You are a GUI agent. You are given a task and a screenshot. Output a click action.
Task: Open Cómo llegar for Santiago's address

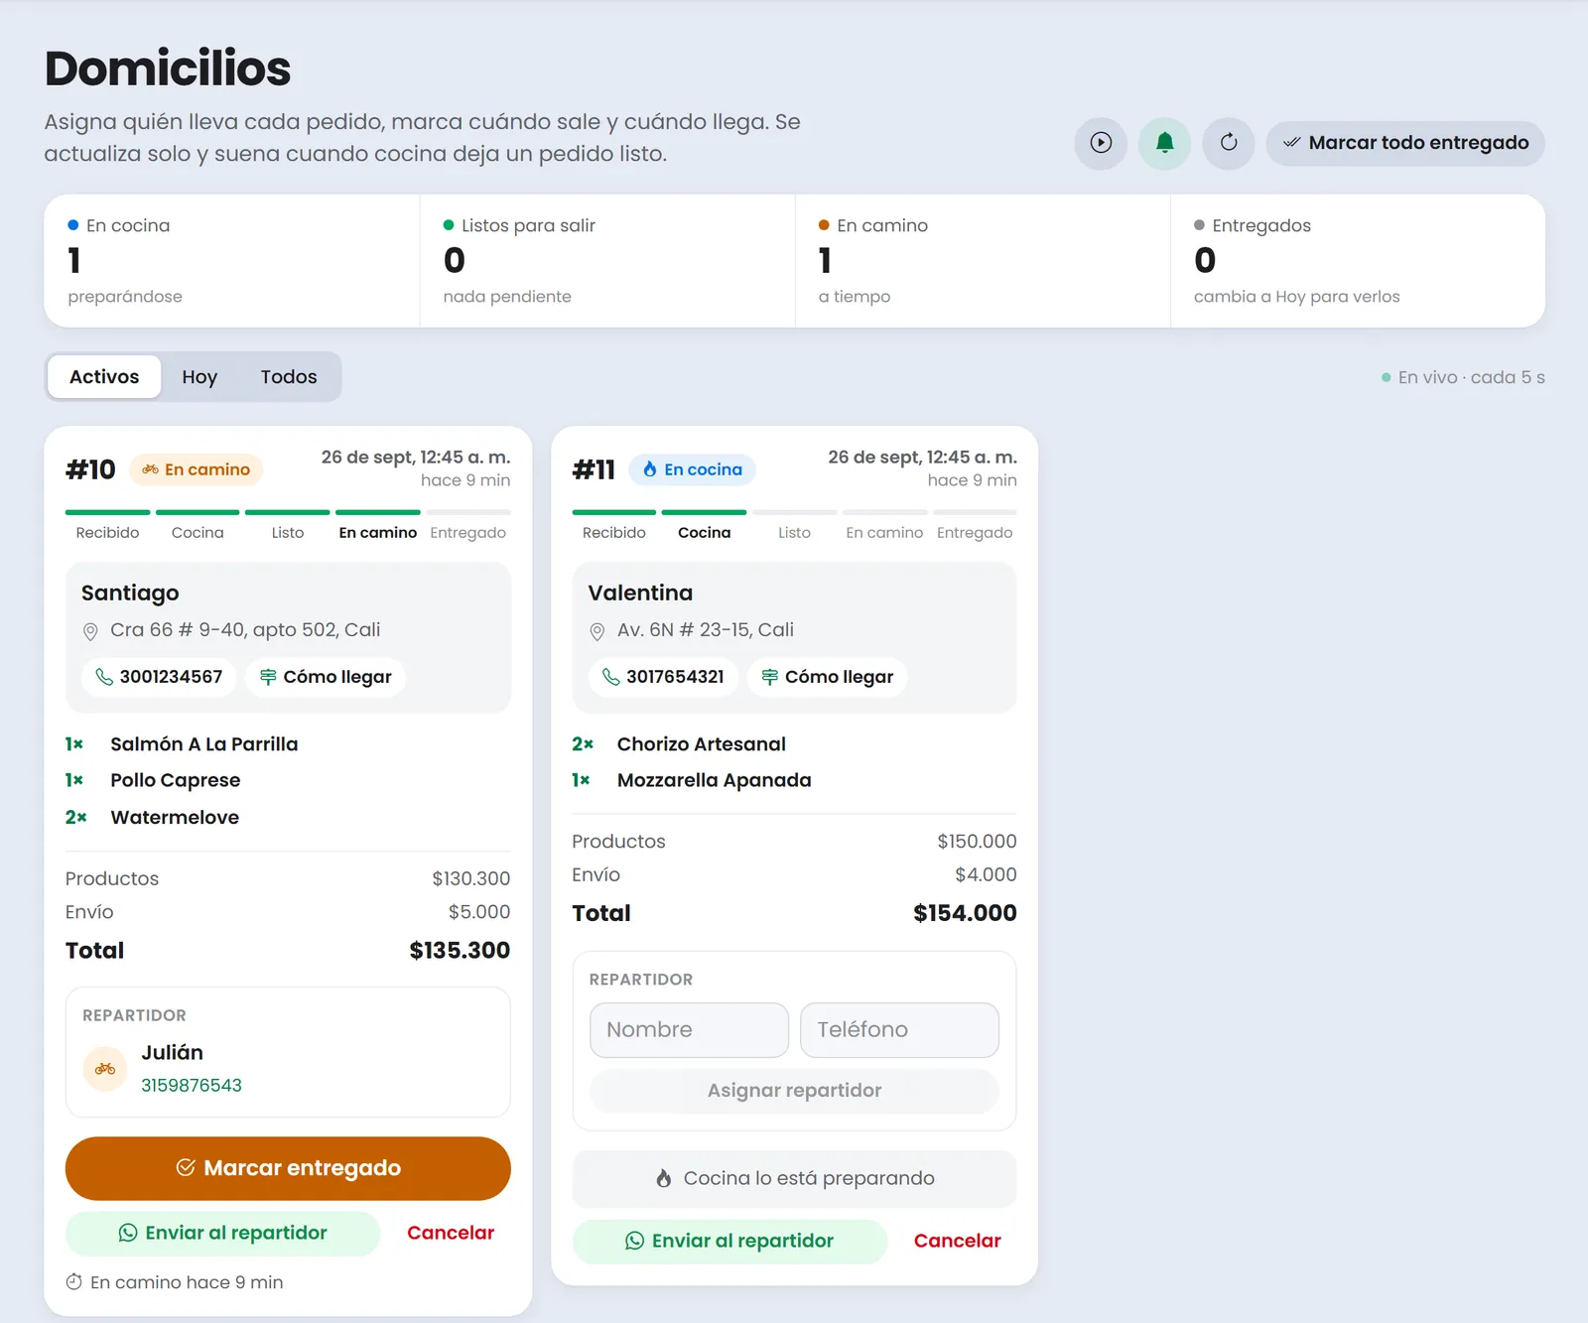point(326,677)
